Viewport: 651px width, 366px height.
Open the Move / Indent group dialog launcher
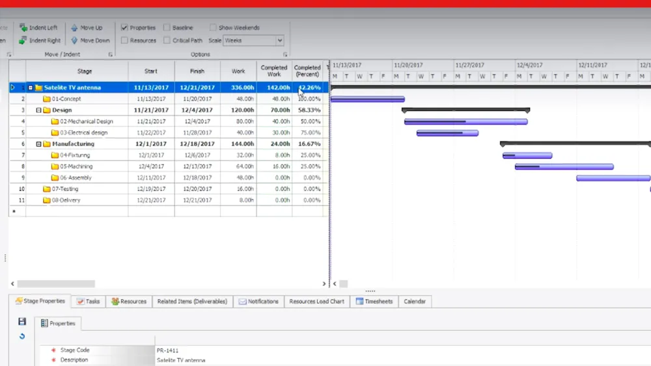coord(111,55)
